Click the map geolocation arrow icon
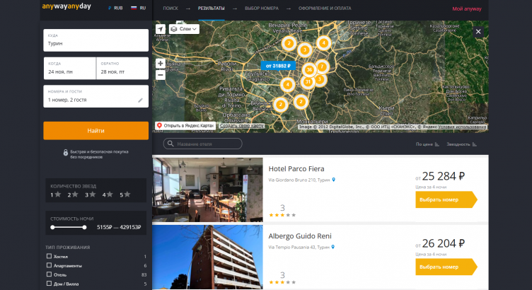 (161, 29)
